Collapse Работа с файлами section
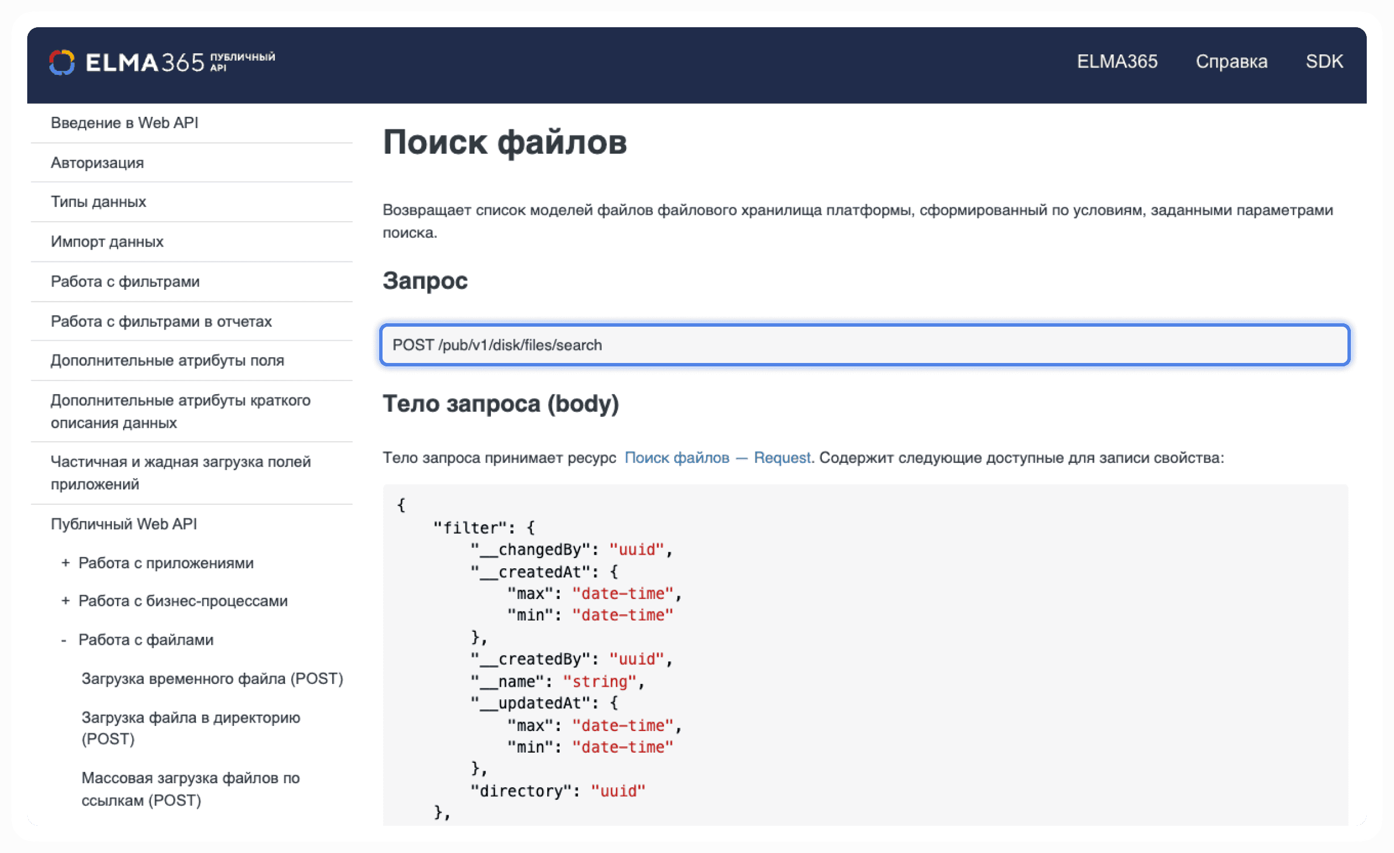 point(64,640)
